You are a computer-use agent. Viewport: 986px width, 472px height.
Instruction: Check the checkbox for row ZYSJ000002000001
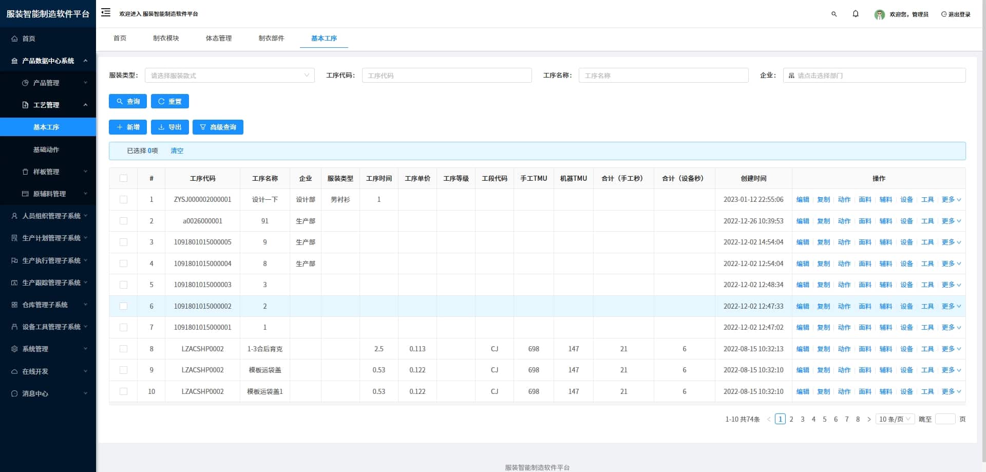click(x=123, y=199)
